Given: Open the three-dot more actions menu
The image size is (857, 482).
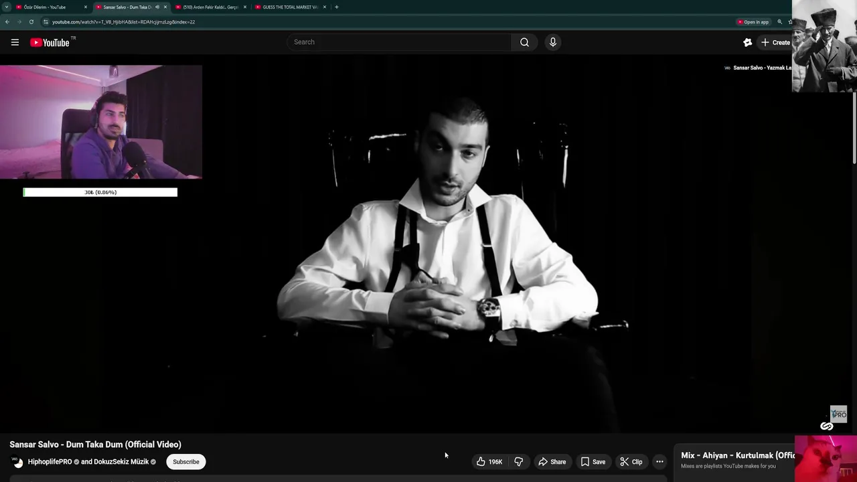Looking at the screenshot, I should pyautogui.click(x=659, y=462).
